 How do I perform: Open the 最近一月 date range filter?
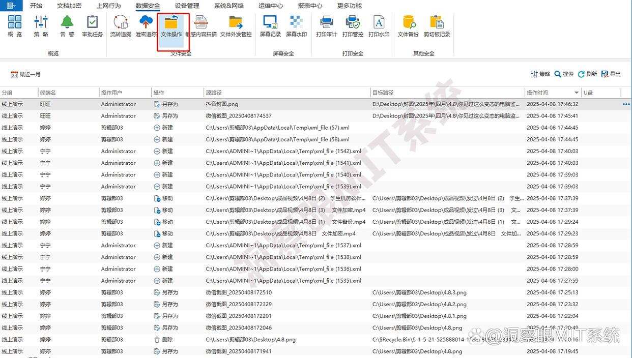pos(25,74)
